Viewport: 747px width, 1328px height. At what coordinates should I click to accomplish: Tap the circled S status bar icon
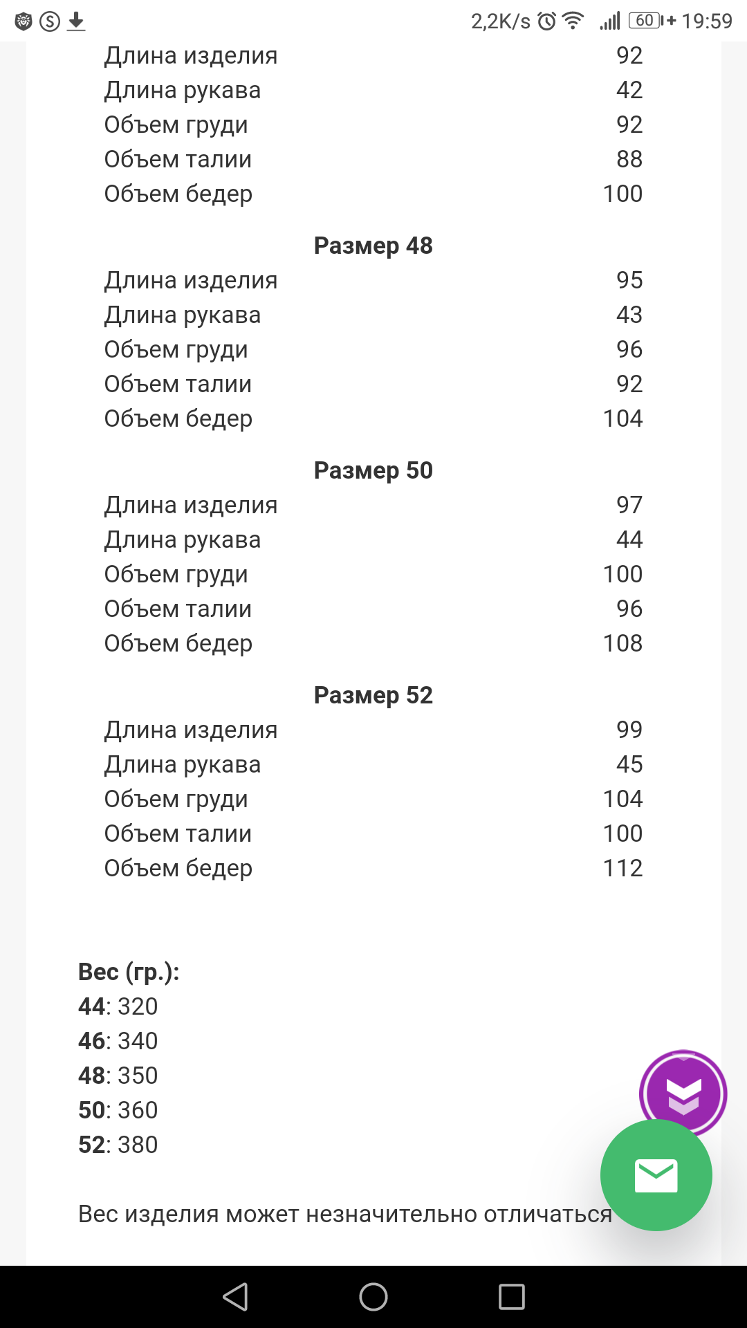click(x=50, y=21)
